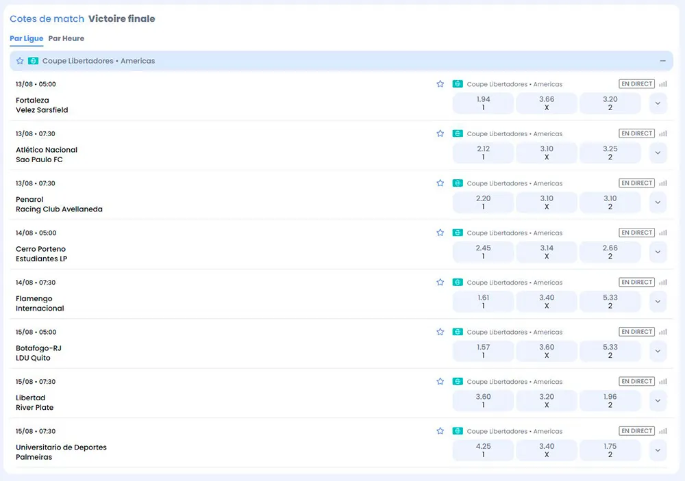Expand more bets for Flamengo vs Internacional

pyautogui.click(x=658, y=302)
